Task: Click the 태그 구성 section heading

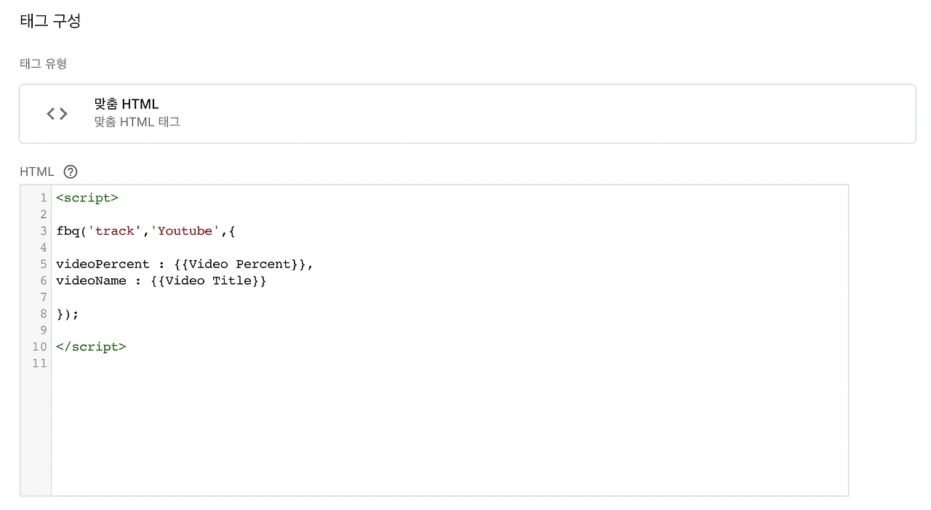Action: click(x=50, y=21)
